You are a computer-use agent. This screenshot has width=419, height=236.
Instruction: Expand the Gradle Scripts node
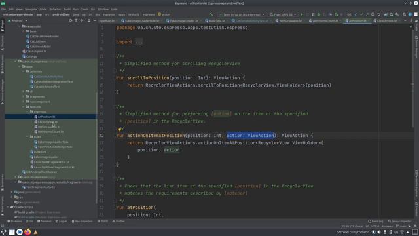(x=8, y=207)
